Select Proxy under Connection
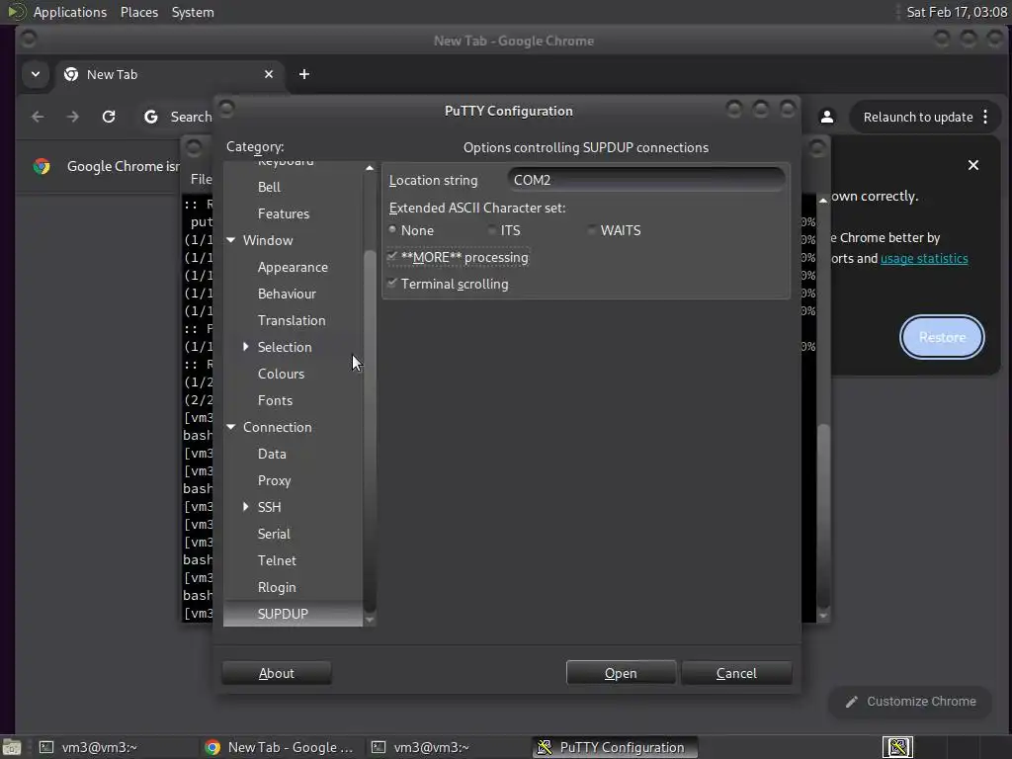Image resolution: width=1012 pixels, height=759 pixels. pos(275,481)
